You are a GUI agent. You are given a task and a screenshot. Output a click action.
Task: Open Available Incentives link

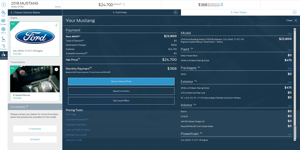tap(76, 125)
